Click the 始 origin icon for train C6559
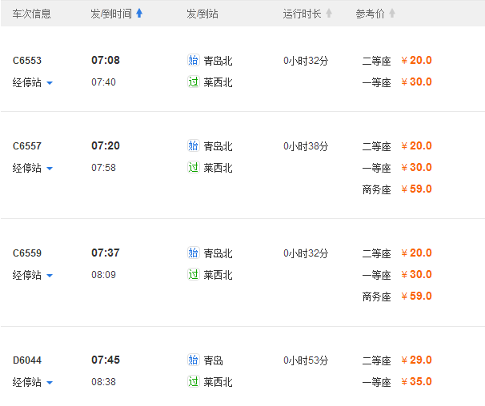The image size is (485, 406). pyautogui.click(x=193, y=253)
